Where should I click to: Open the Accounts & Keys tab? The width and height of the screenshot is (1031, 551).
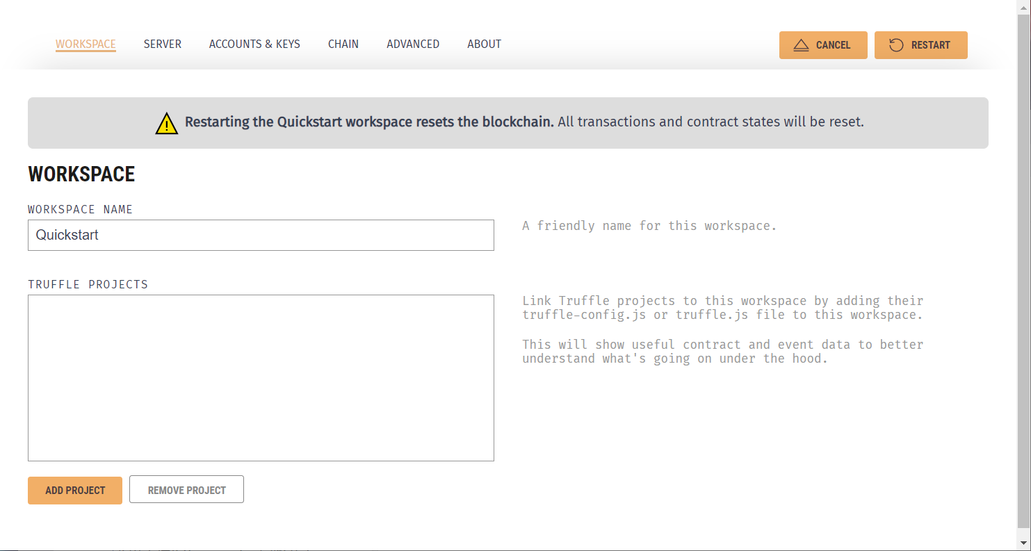coord(254,44)
